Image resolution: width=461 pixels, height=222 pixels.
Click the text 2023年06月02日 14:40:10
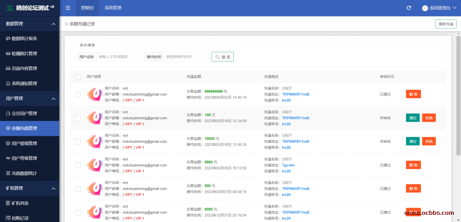click(x=226, y=98)
